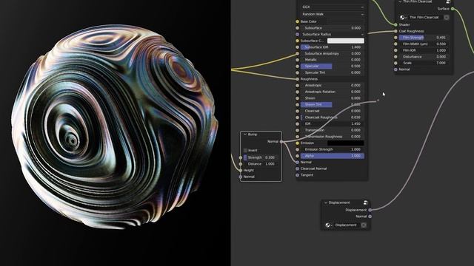
Task: Open the GGX distribution dropdown
Action: (333, 7)
